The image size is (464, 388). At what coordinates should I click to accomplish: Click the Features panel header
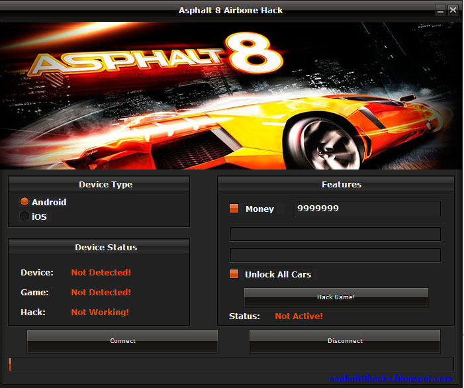click(336, 184)
